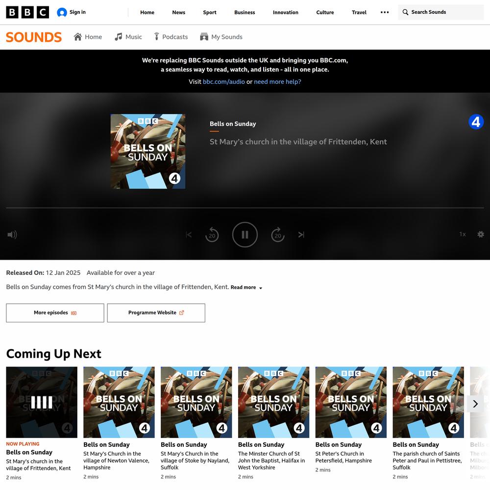The height and width of the screenshot is (490, 490).
Task: Open the Petersfield episode thumbnail
Action: (x=351, y=402)
